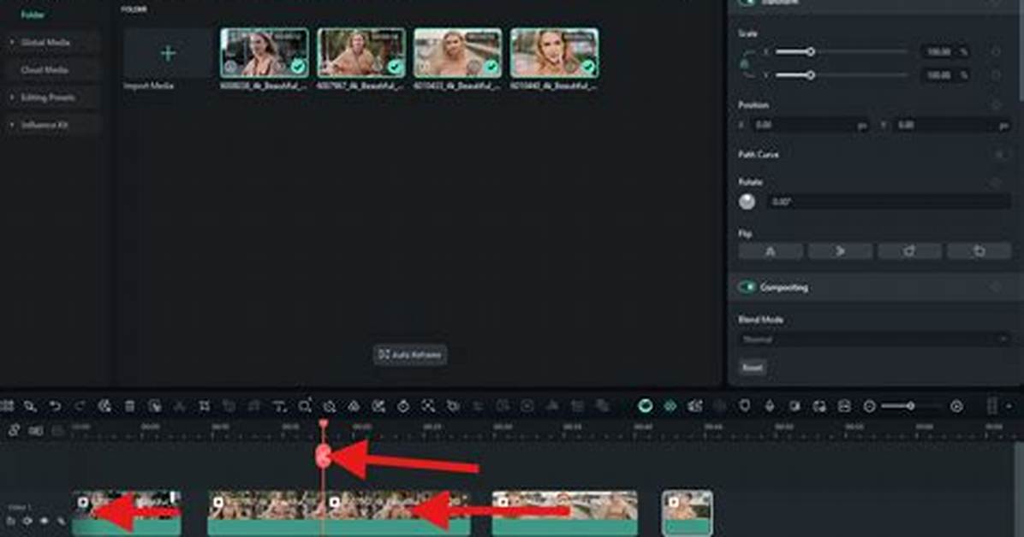The height and width of the screenshot is (537, 1024).
Task: Click the timeline layout grid icon
Action: coord(7,406)
